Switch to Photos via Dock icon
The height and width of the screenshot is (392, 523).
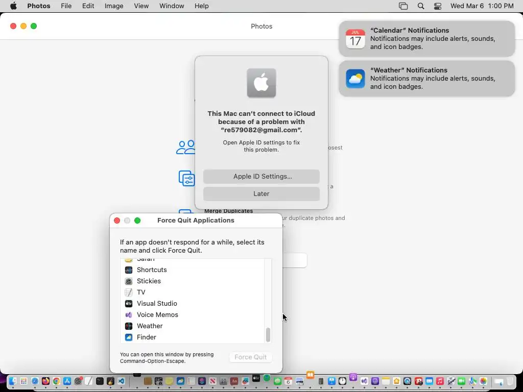point(483,381)
